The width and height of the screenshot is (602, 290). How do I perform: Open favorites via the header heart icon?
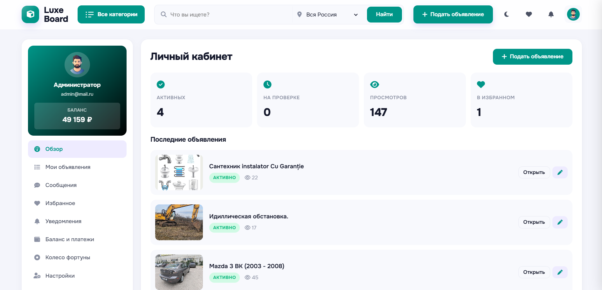pyautogui.click(x=529, y=14)
